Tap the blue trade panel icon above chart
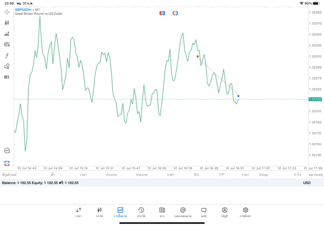 (x=163, y=13)
